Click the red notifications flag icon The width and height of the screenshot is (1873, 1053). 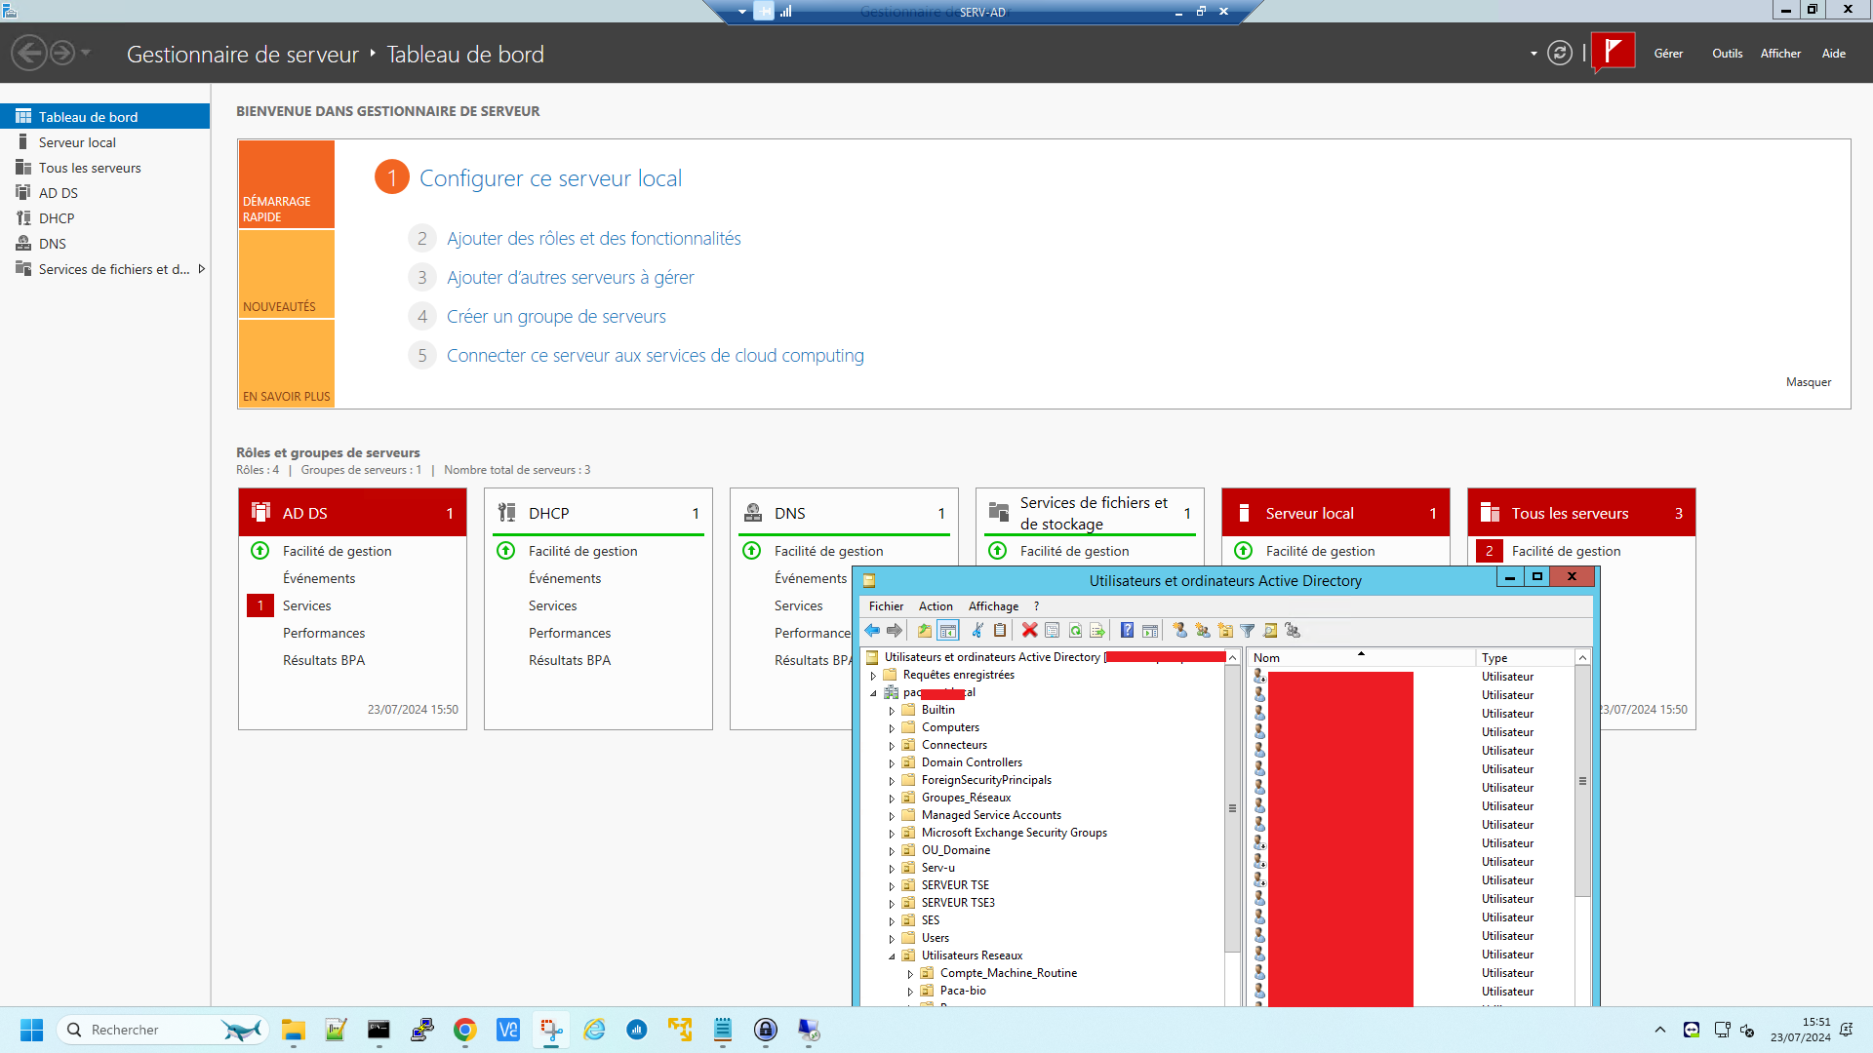(x=1613, y=52)
